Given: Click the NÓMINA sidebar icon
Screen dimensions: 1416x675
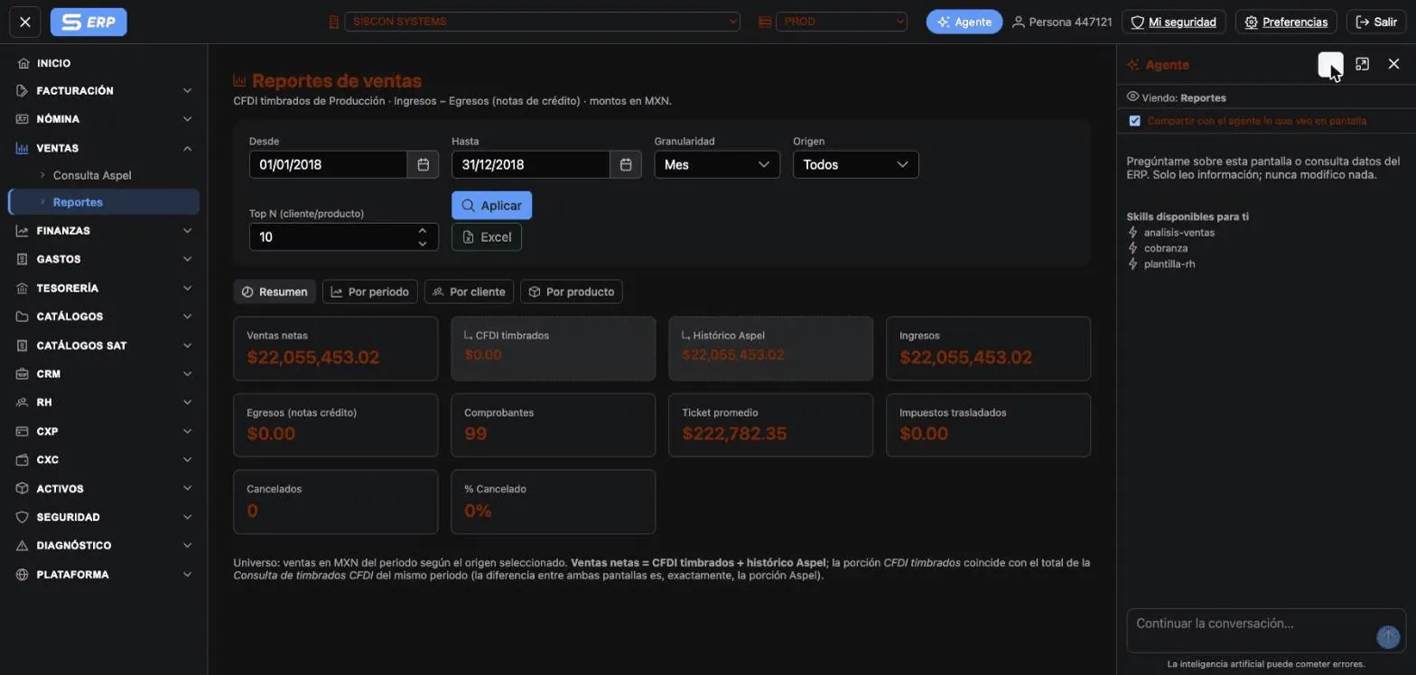Looking at the screenshot, I should pyautogui.click(x=23, y=119).
